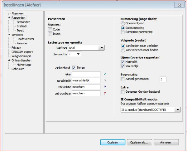Screen dimensions: 187x151
Task: Choose Van verleden naar heden order
Action: pos(123,50)
